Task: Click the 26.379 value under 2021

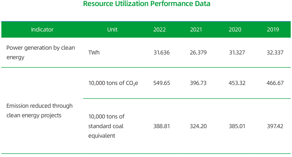Action: [x=198, y=53]
